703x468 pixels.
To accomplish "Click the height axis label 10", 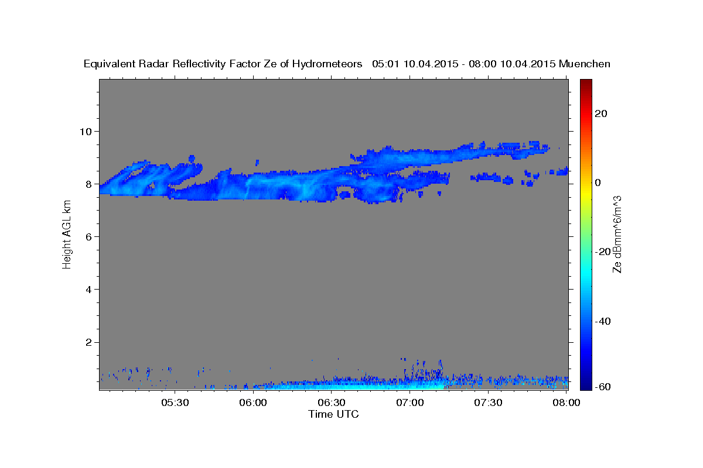I will coord(87,131).
